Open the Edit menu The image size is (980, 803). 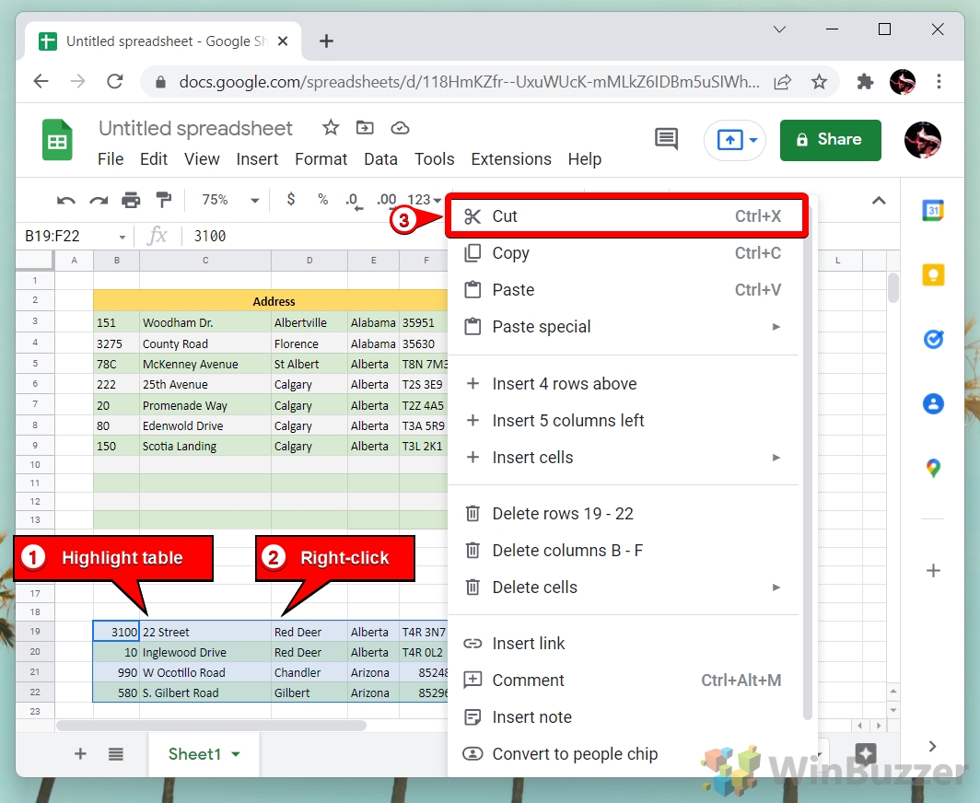pos(154,159)
